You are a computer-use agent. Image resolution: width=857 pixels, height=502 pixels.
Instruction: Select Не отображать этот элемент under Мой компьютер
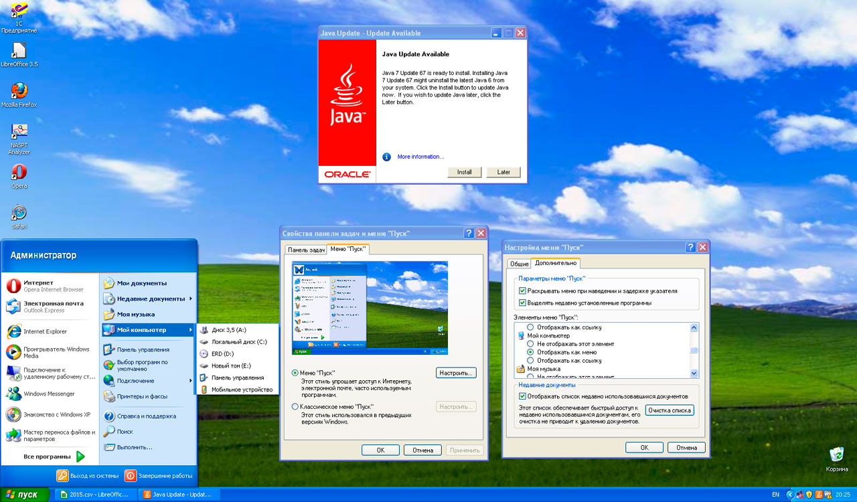tap(530, 344)
